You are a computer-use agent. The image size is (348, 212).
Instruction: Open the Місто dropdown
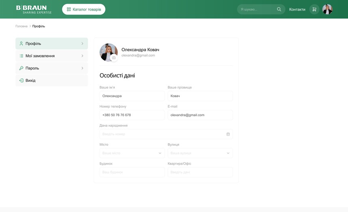(132, 153)
